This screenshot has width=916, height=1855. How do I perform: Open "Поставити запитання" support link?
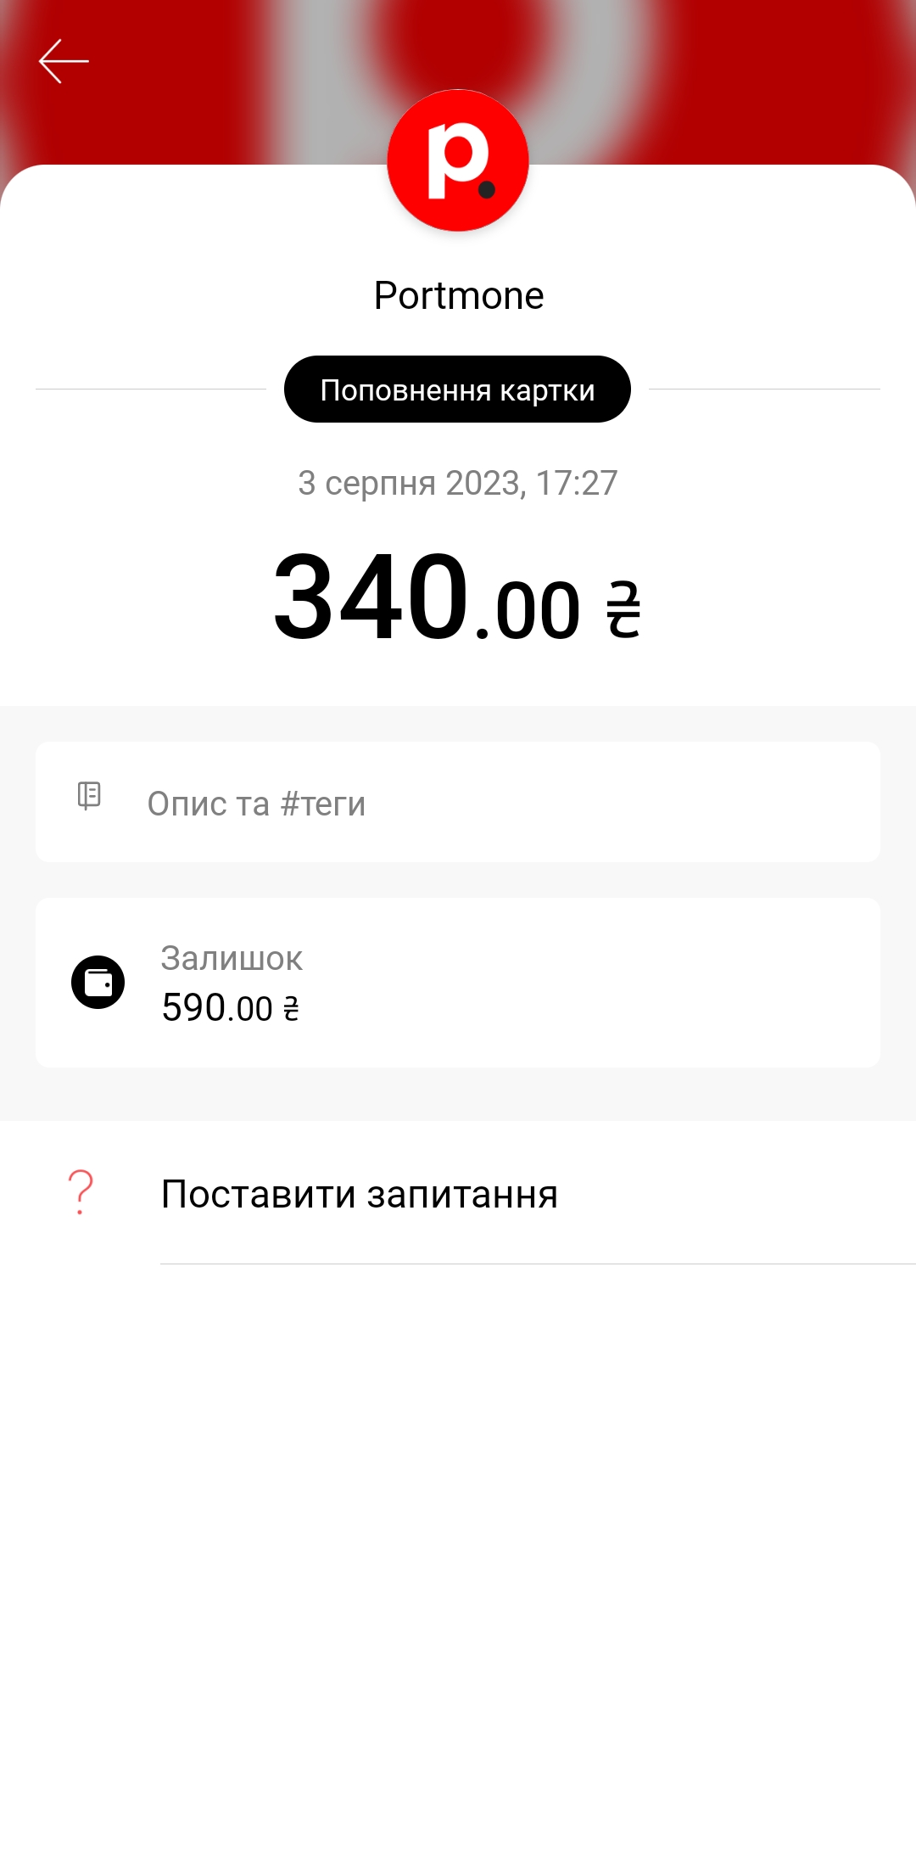tap(360, 1194)
